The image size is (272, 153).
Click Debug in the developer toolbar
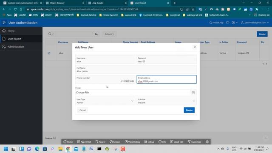click(x=149, y=142)
